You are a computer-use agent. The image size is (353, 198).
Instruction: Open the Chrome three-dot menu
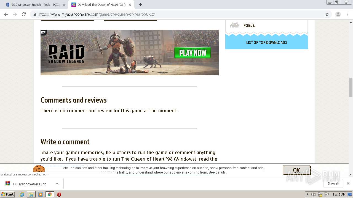[x=347, y=14]
